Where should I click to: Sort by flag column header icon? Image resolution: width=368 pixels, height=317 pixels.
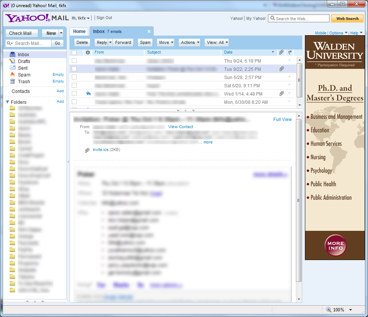point(290,52)
